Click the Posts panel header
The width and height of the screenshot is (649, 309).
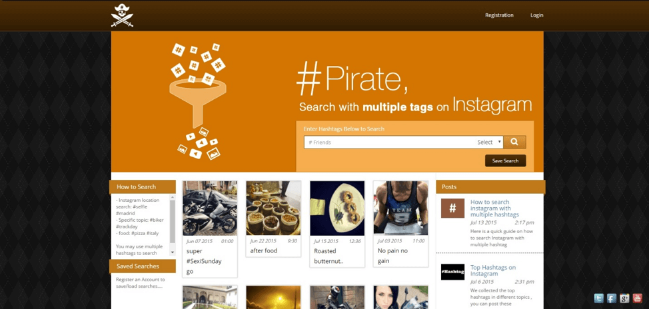pos(490,187)
